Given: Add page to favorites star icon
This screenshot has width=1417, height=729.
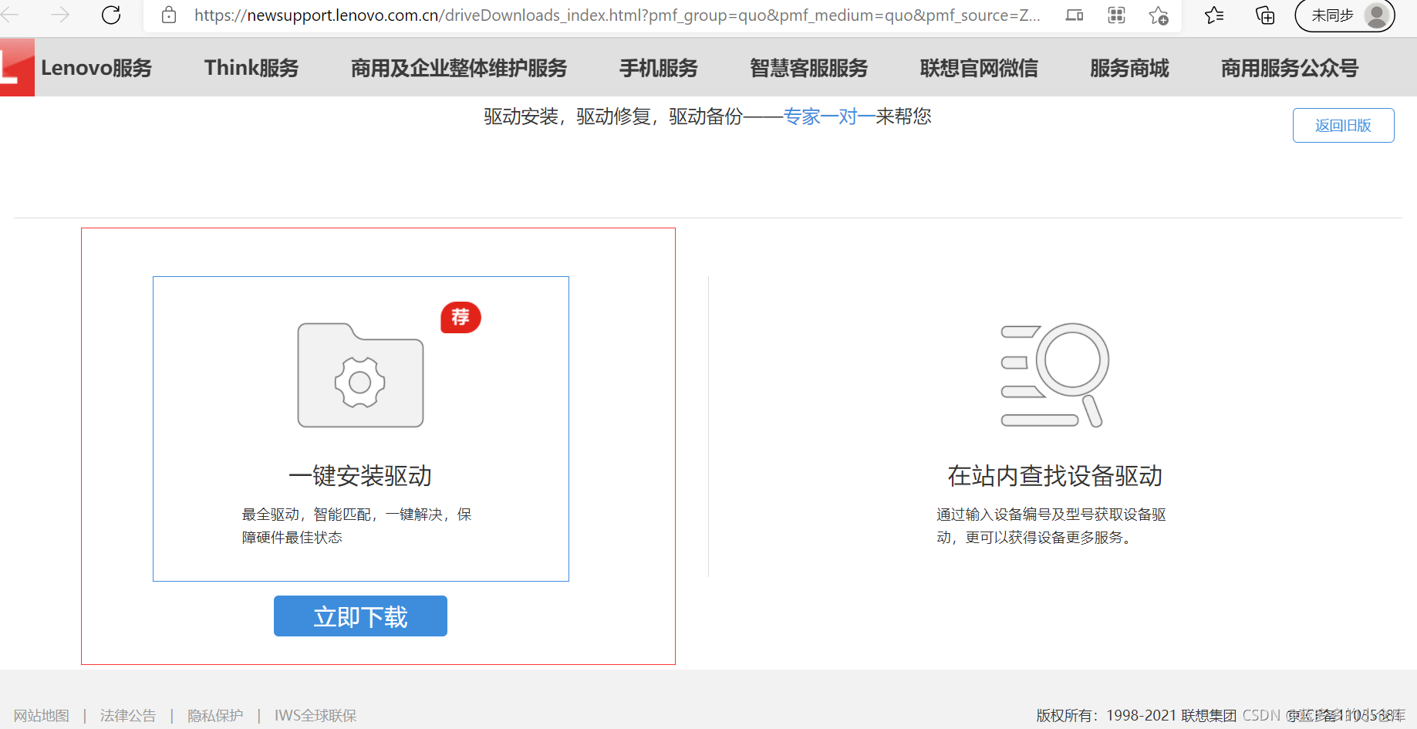Looking at the screenshot, I should coord(1158,15).
